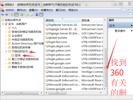Expand the 中级证书颁发机构 tree node

tap(6, 40)
